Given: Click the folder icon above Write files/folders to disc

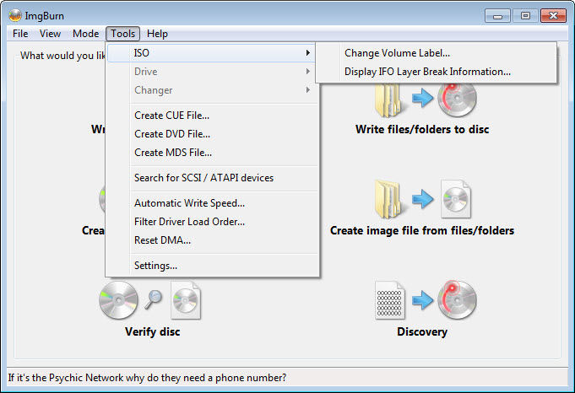Looking at the screenshot, I should coord(388,100).
